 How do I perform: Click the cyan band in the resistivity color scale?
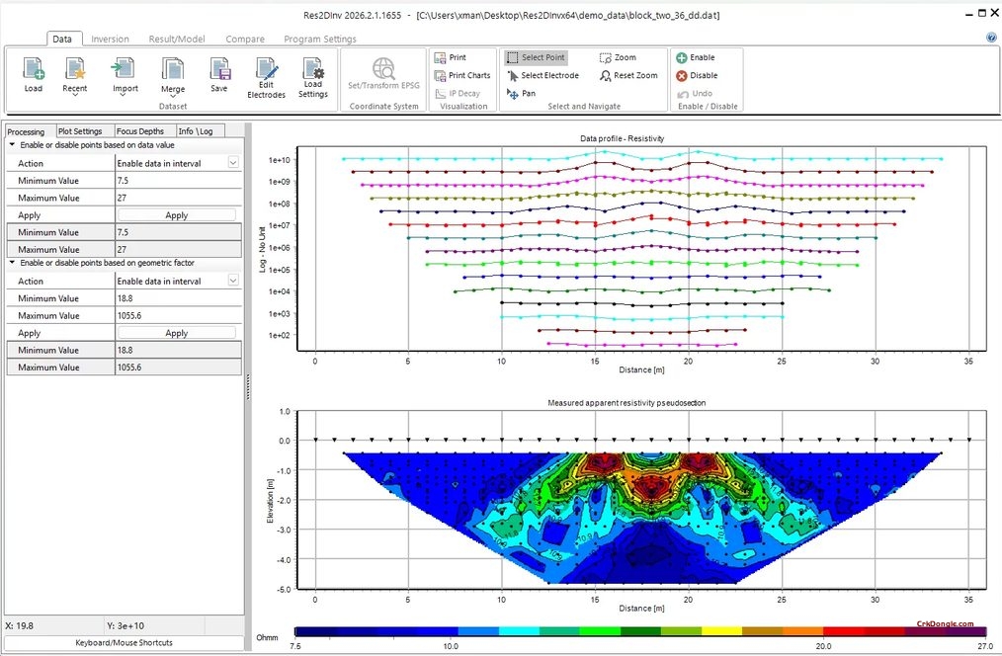(519, 631)
